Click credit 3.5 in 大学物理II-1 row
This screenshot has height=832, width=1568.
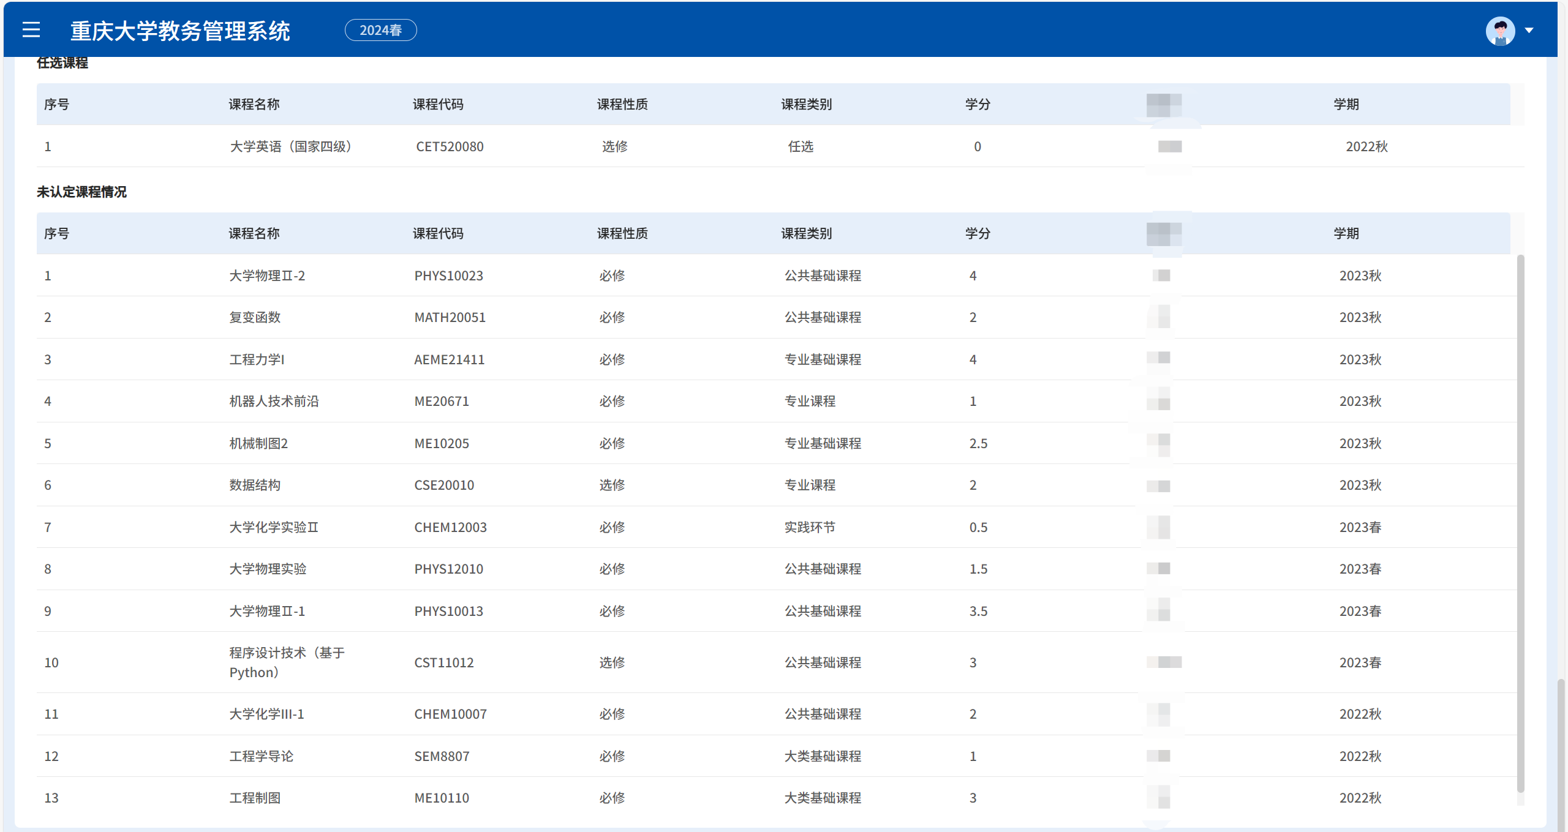pos(978,611)
